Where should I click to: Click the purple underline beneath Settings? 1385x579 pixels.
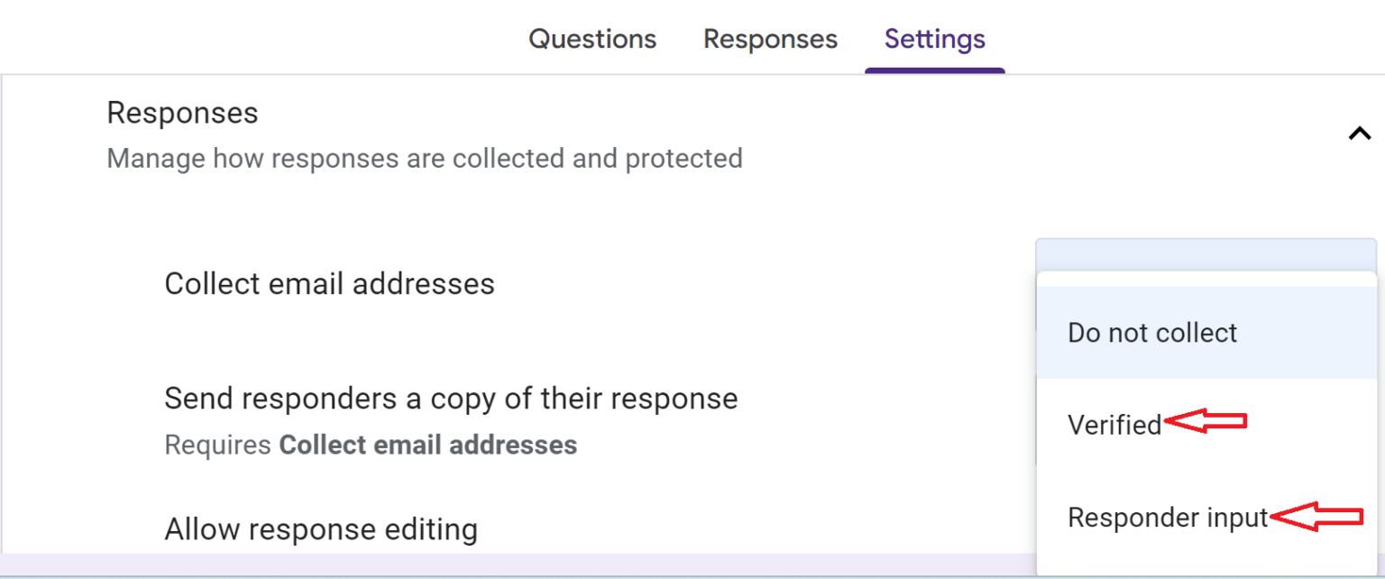point(934,70)
